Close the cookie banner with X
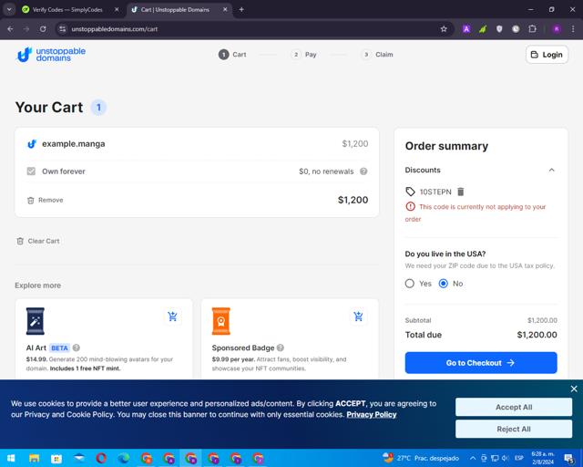 574,389
